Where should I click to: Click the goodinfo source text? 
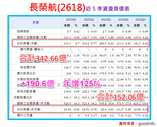pyautogui.click(x=147, y=124)
